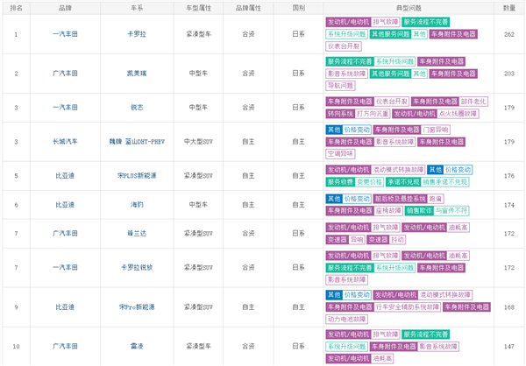This screenshot has width=526, height=366.
Task: Open the 凯美瑞 car series link
Action: pyautogui.click(x=137, y=74)
